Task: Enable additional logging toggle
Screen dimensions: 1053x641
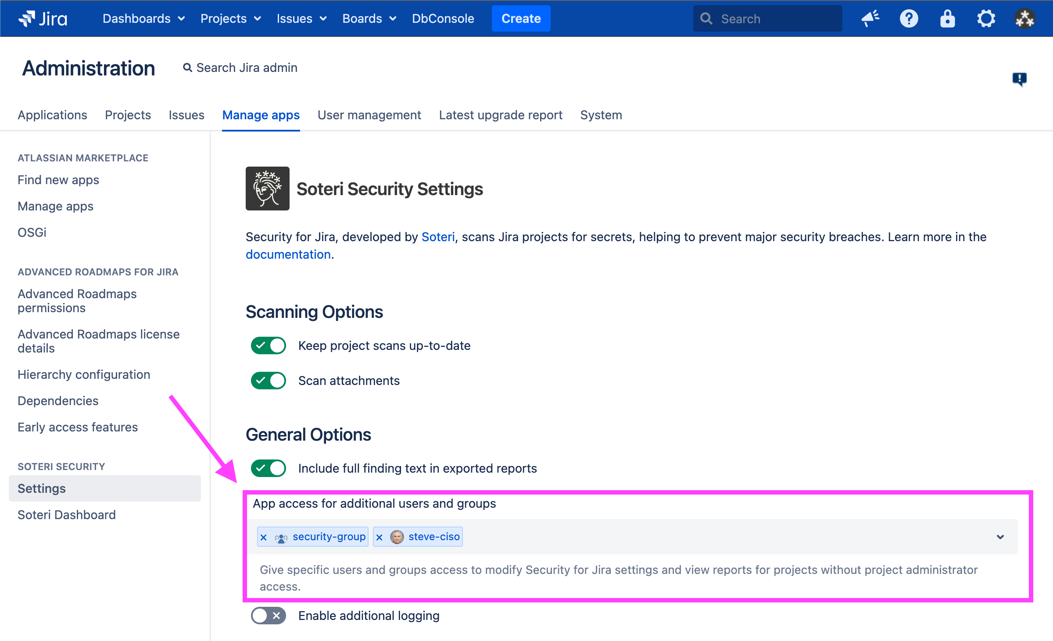Action: (x=268, y=616)
